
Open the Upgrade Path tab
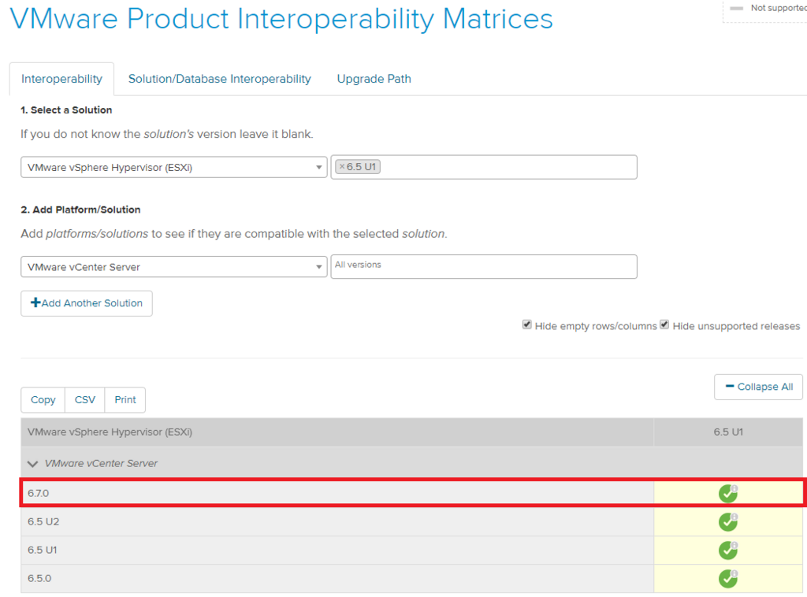pyautogui.click(x=374, y=79)
